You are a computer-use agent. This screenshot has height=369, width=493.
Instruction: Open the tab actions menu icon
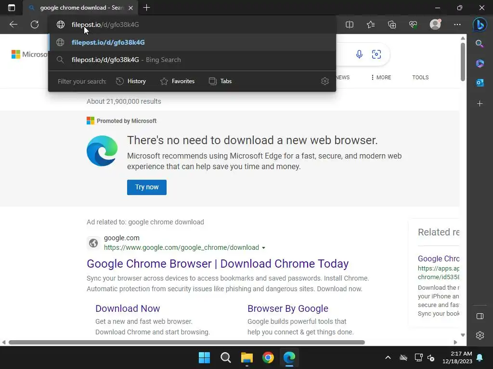click(12, 8)
